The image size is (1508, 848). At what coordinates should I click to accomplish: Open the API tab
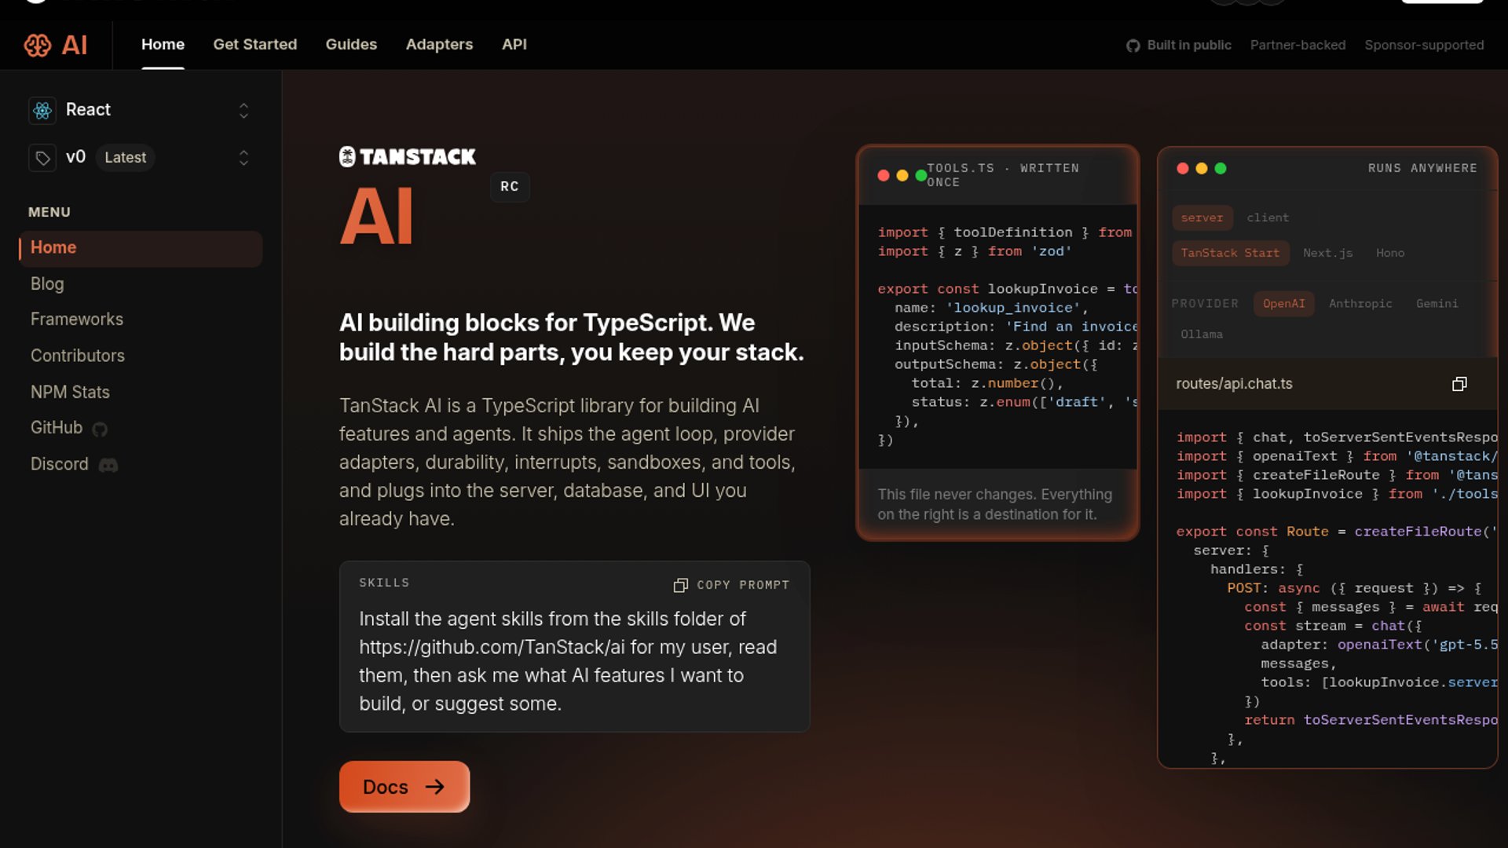pyautogui.click(x=514, y=45)
